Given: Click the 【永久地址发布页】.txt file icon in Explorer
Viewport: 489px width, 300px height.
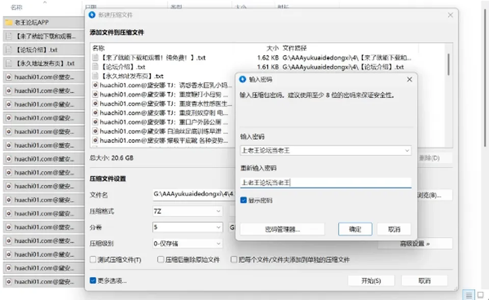Looking at the screenshot, I should [x=9, y=63].
